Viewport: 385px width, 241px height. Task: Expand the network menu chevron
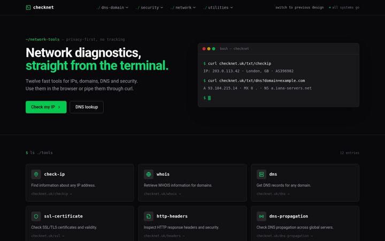(194, 7)
